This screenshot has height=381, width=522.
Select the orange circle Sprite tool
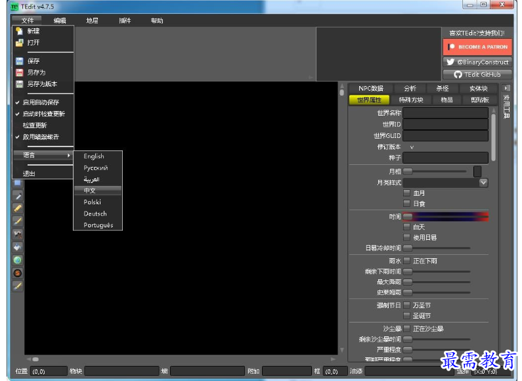(18, 273)
